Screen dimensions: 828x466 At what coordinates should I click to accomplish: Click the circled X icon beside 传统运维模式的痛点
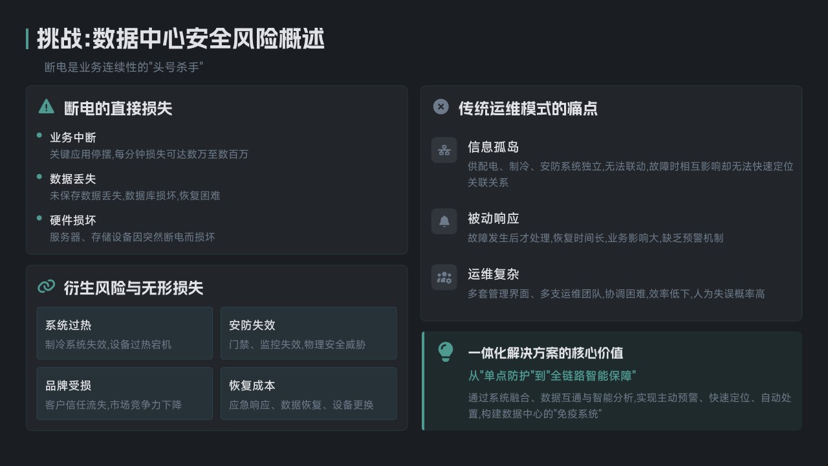point(441,107)
